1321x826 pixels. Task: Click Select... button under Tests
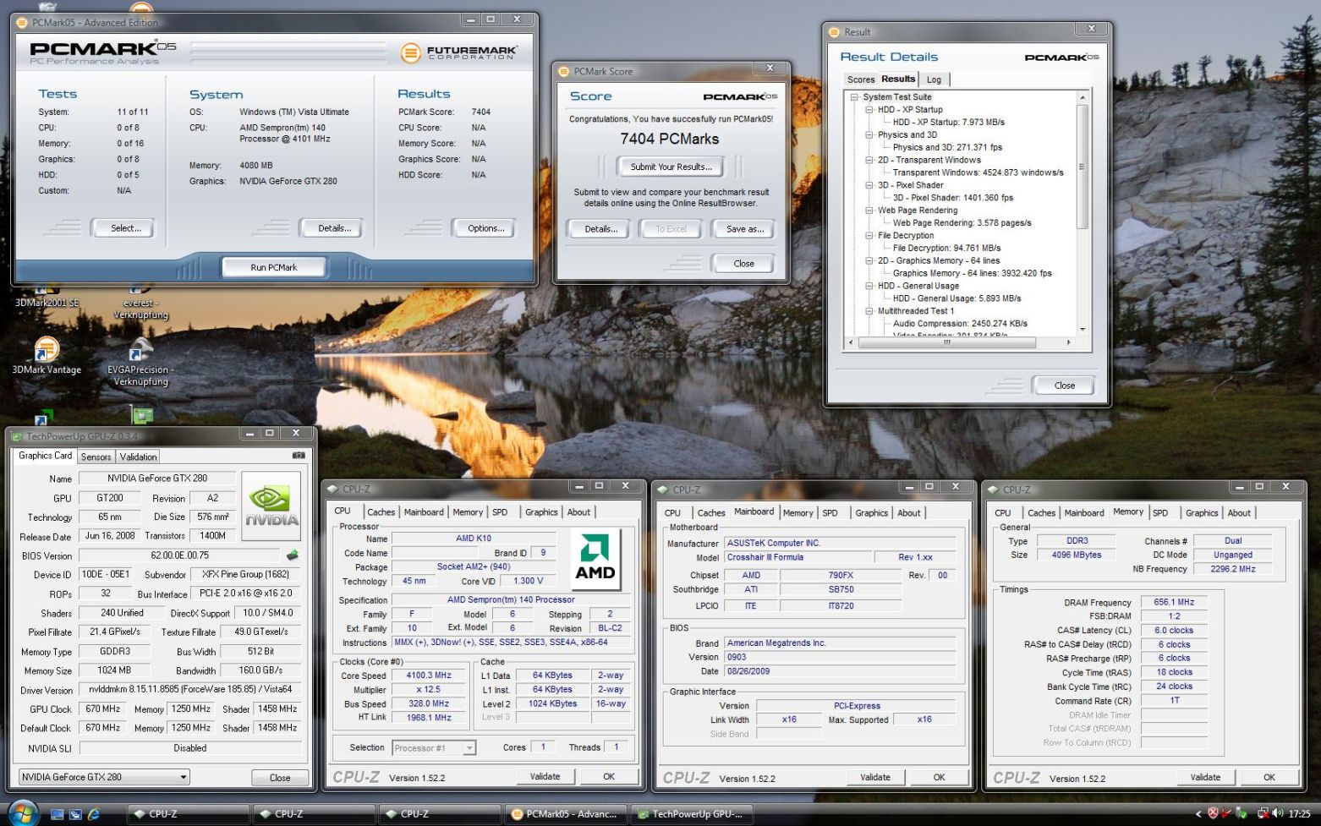126,228
